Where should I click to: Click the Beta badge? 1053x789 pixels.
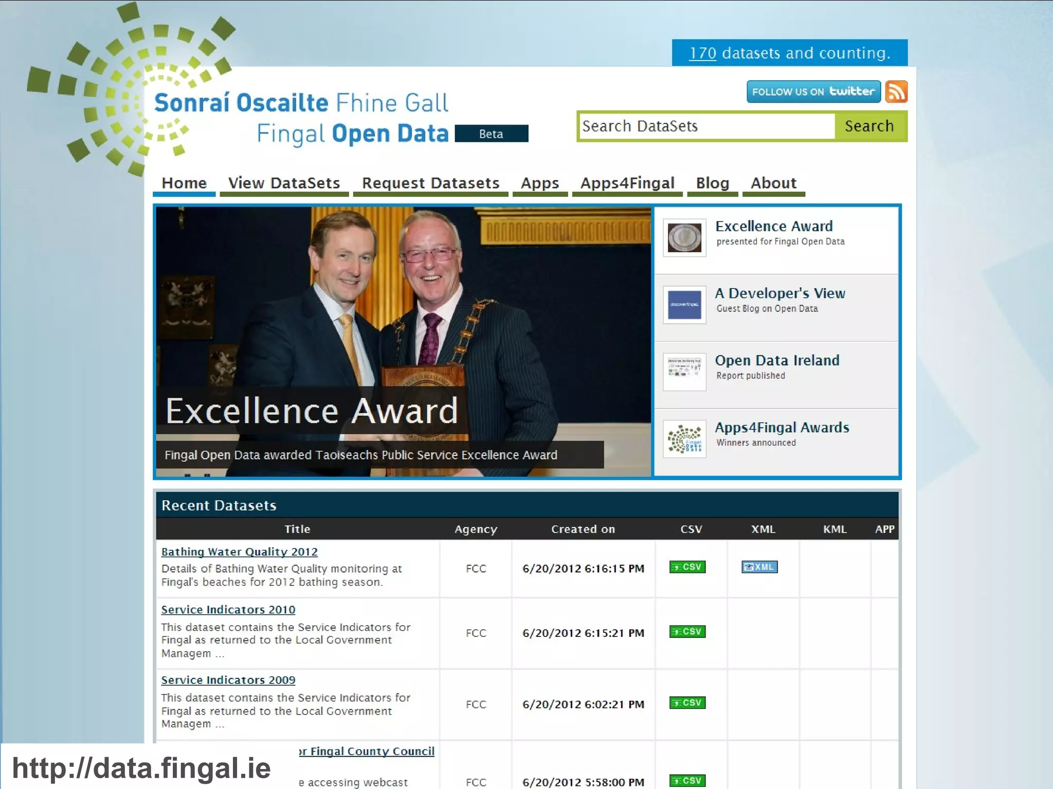pos(491,134)
